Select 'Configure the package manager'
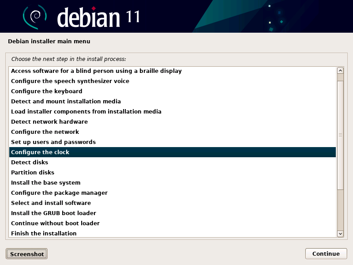 click(173, 193)
